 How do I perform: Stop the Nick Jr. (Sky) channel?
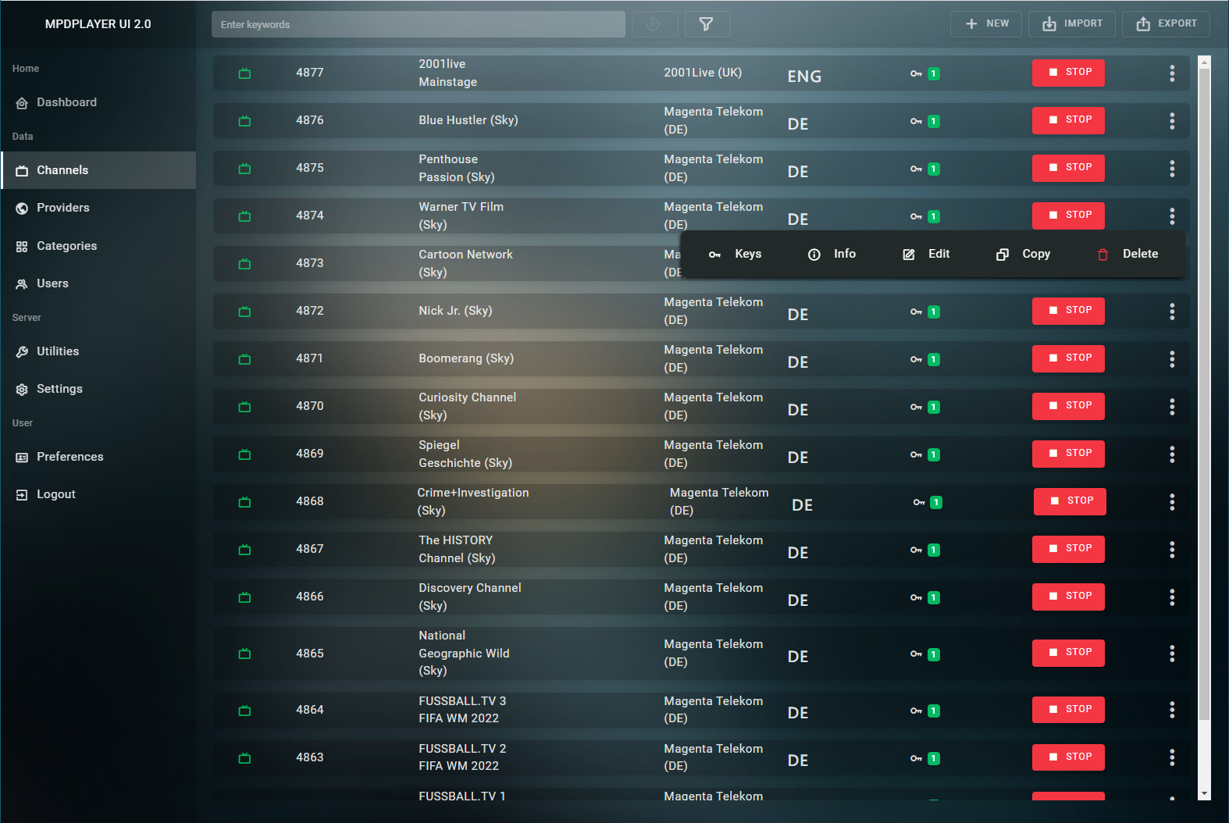(1067, 310)
